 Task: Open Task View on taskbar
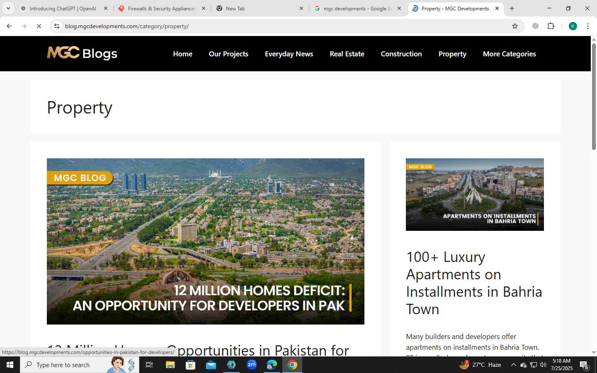click(x=149, y=365)
